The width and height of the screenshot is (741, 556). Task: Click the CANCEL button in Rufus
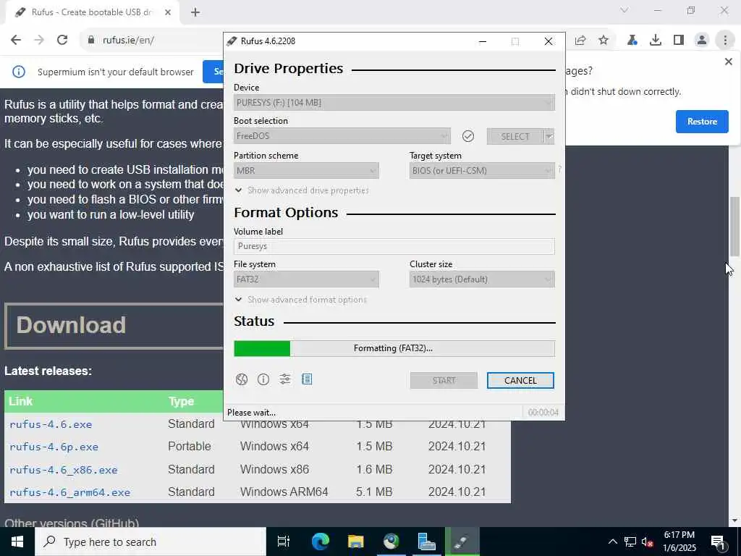(520, 381)
